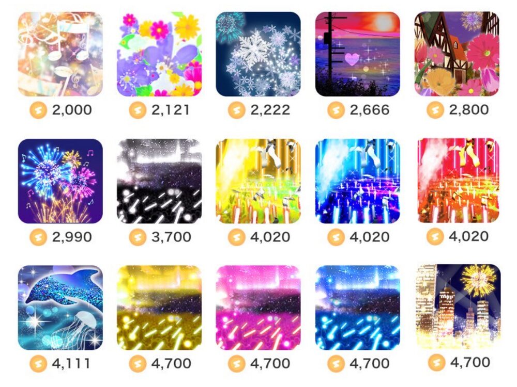
Task: Choose the colorful flowers effect item
Action: tap(159, 54)
